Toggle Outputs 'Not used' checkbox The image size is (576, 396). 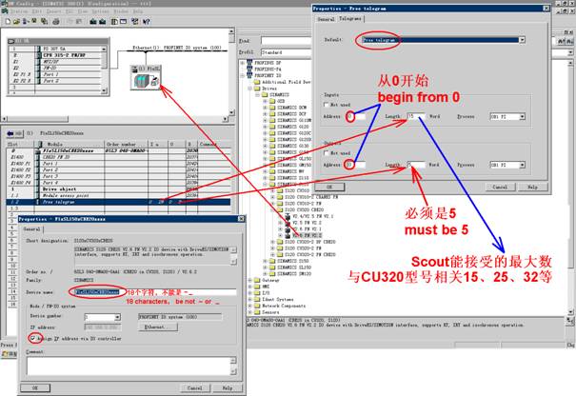coord(328,151)
